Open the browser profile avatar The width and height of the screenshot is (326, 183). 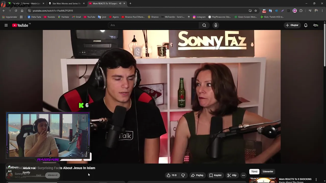(316, 11)
